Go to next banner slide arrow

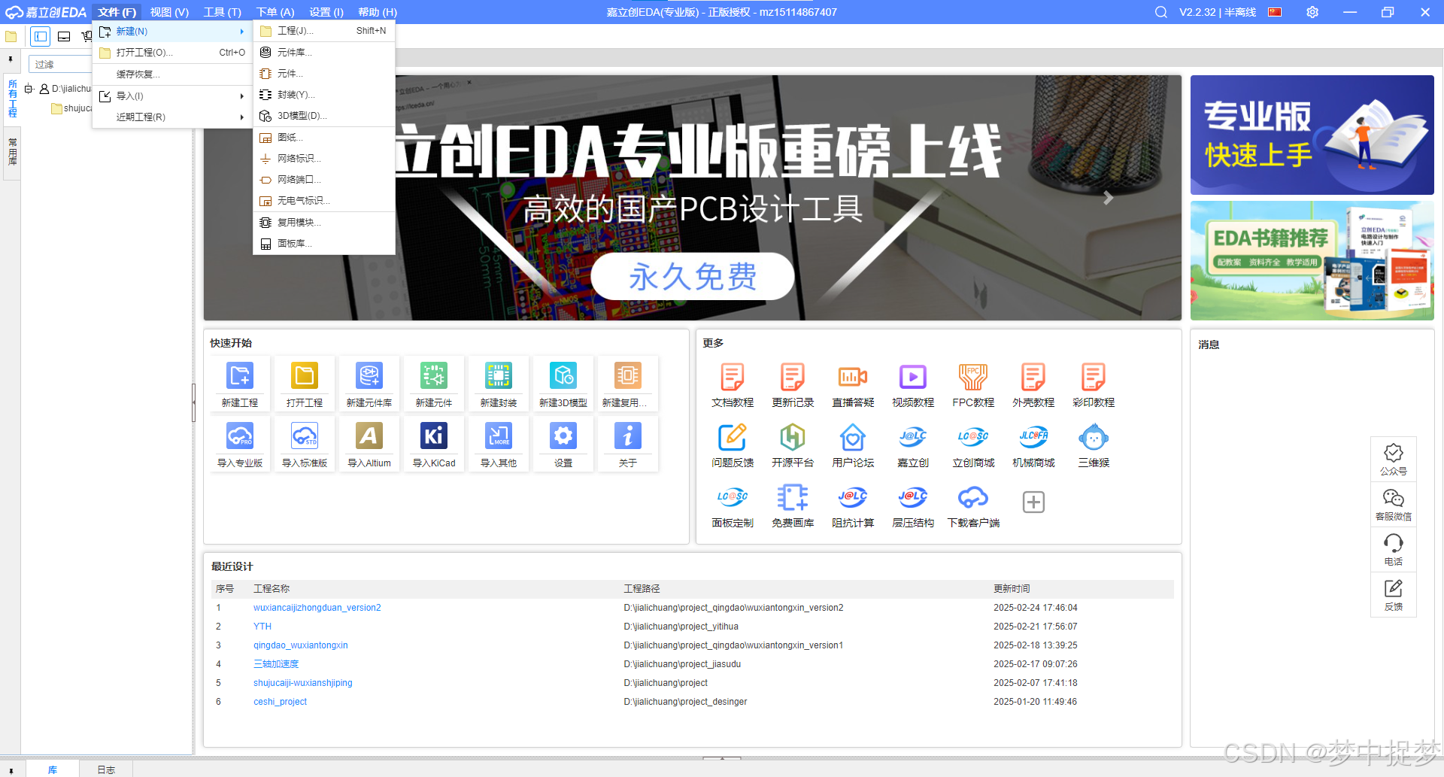[1108, 198]
